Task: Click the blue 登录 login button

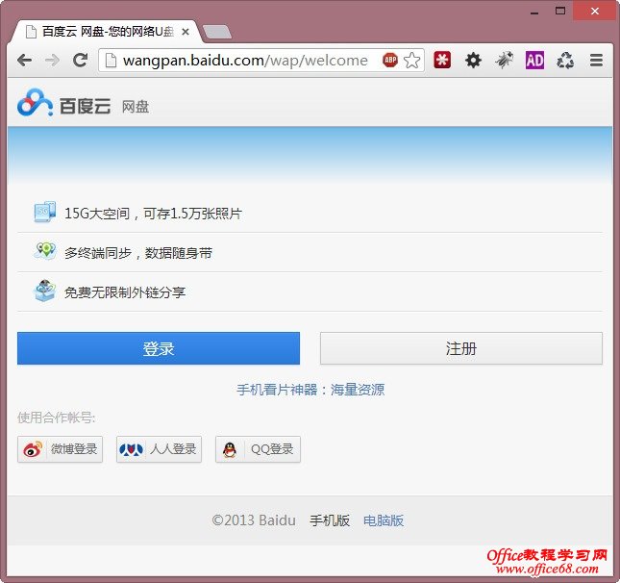Action: click(159, 348)
